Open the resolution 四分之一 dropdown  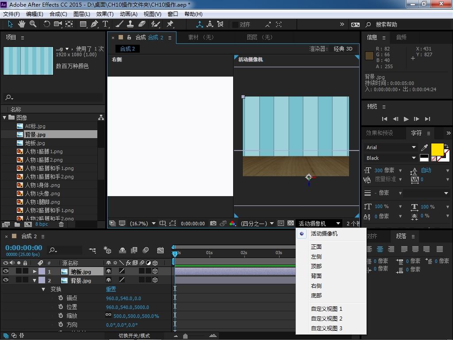tap(257, 224)
